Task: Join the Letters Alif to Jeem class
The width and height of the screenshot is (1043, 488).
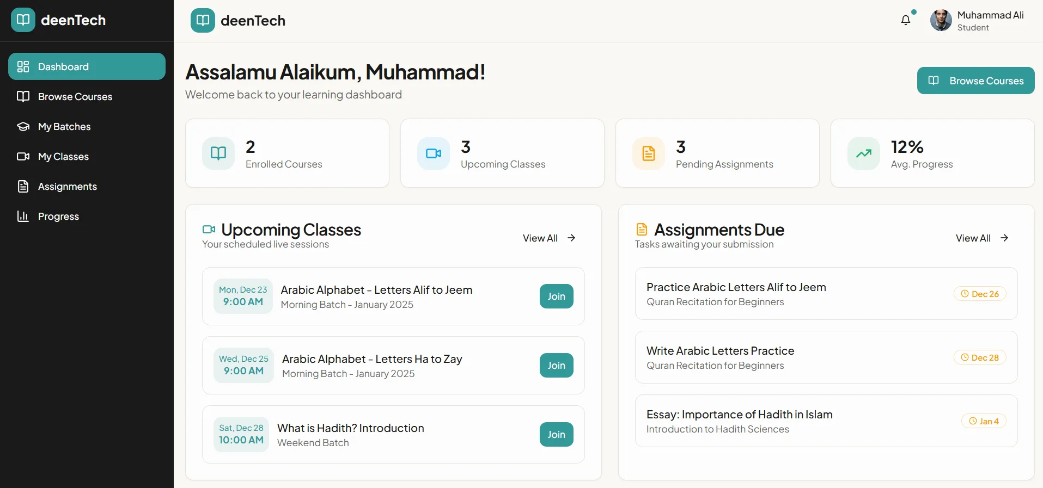Action: [x=556, y=296]
